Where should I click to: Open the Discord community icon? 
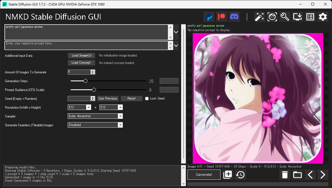pos(234,17)
